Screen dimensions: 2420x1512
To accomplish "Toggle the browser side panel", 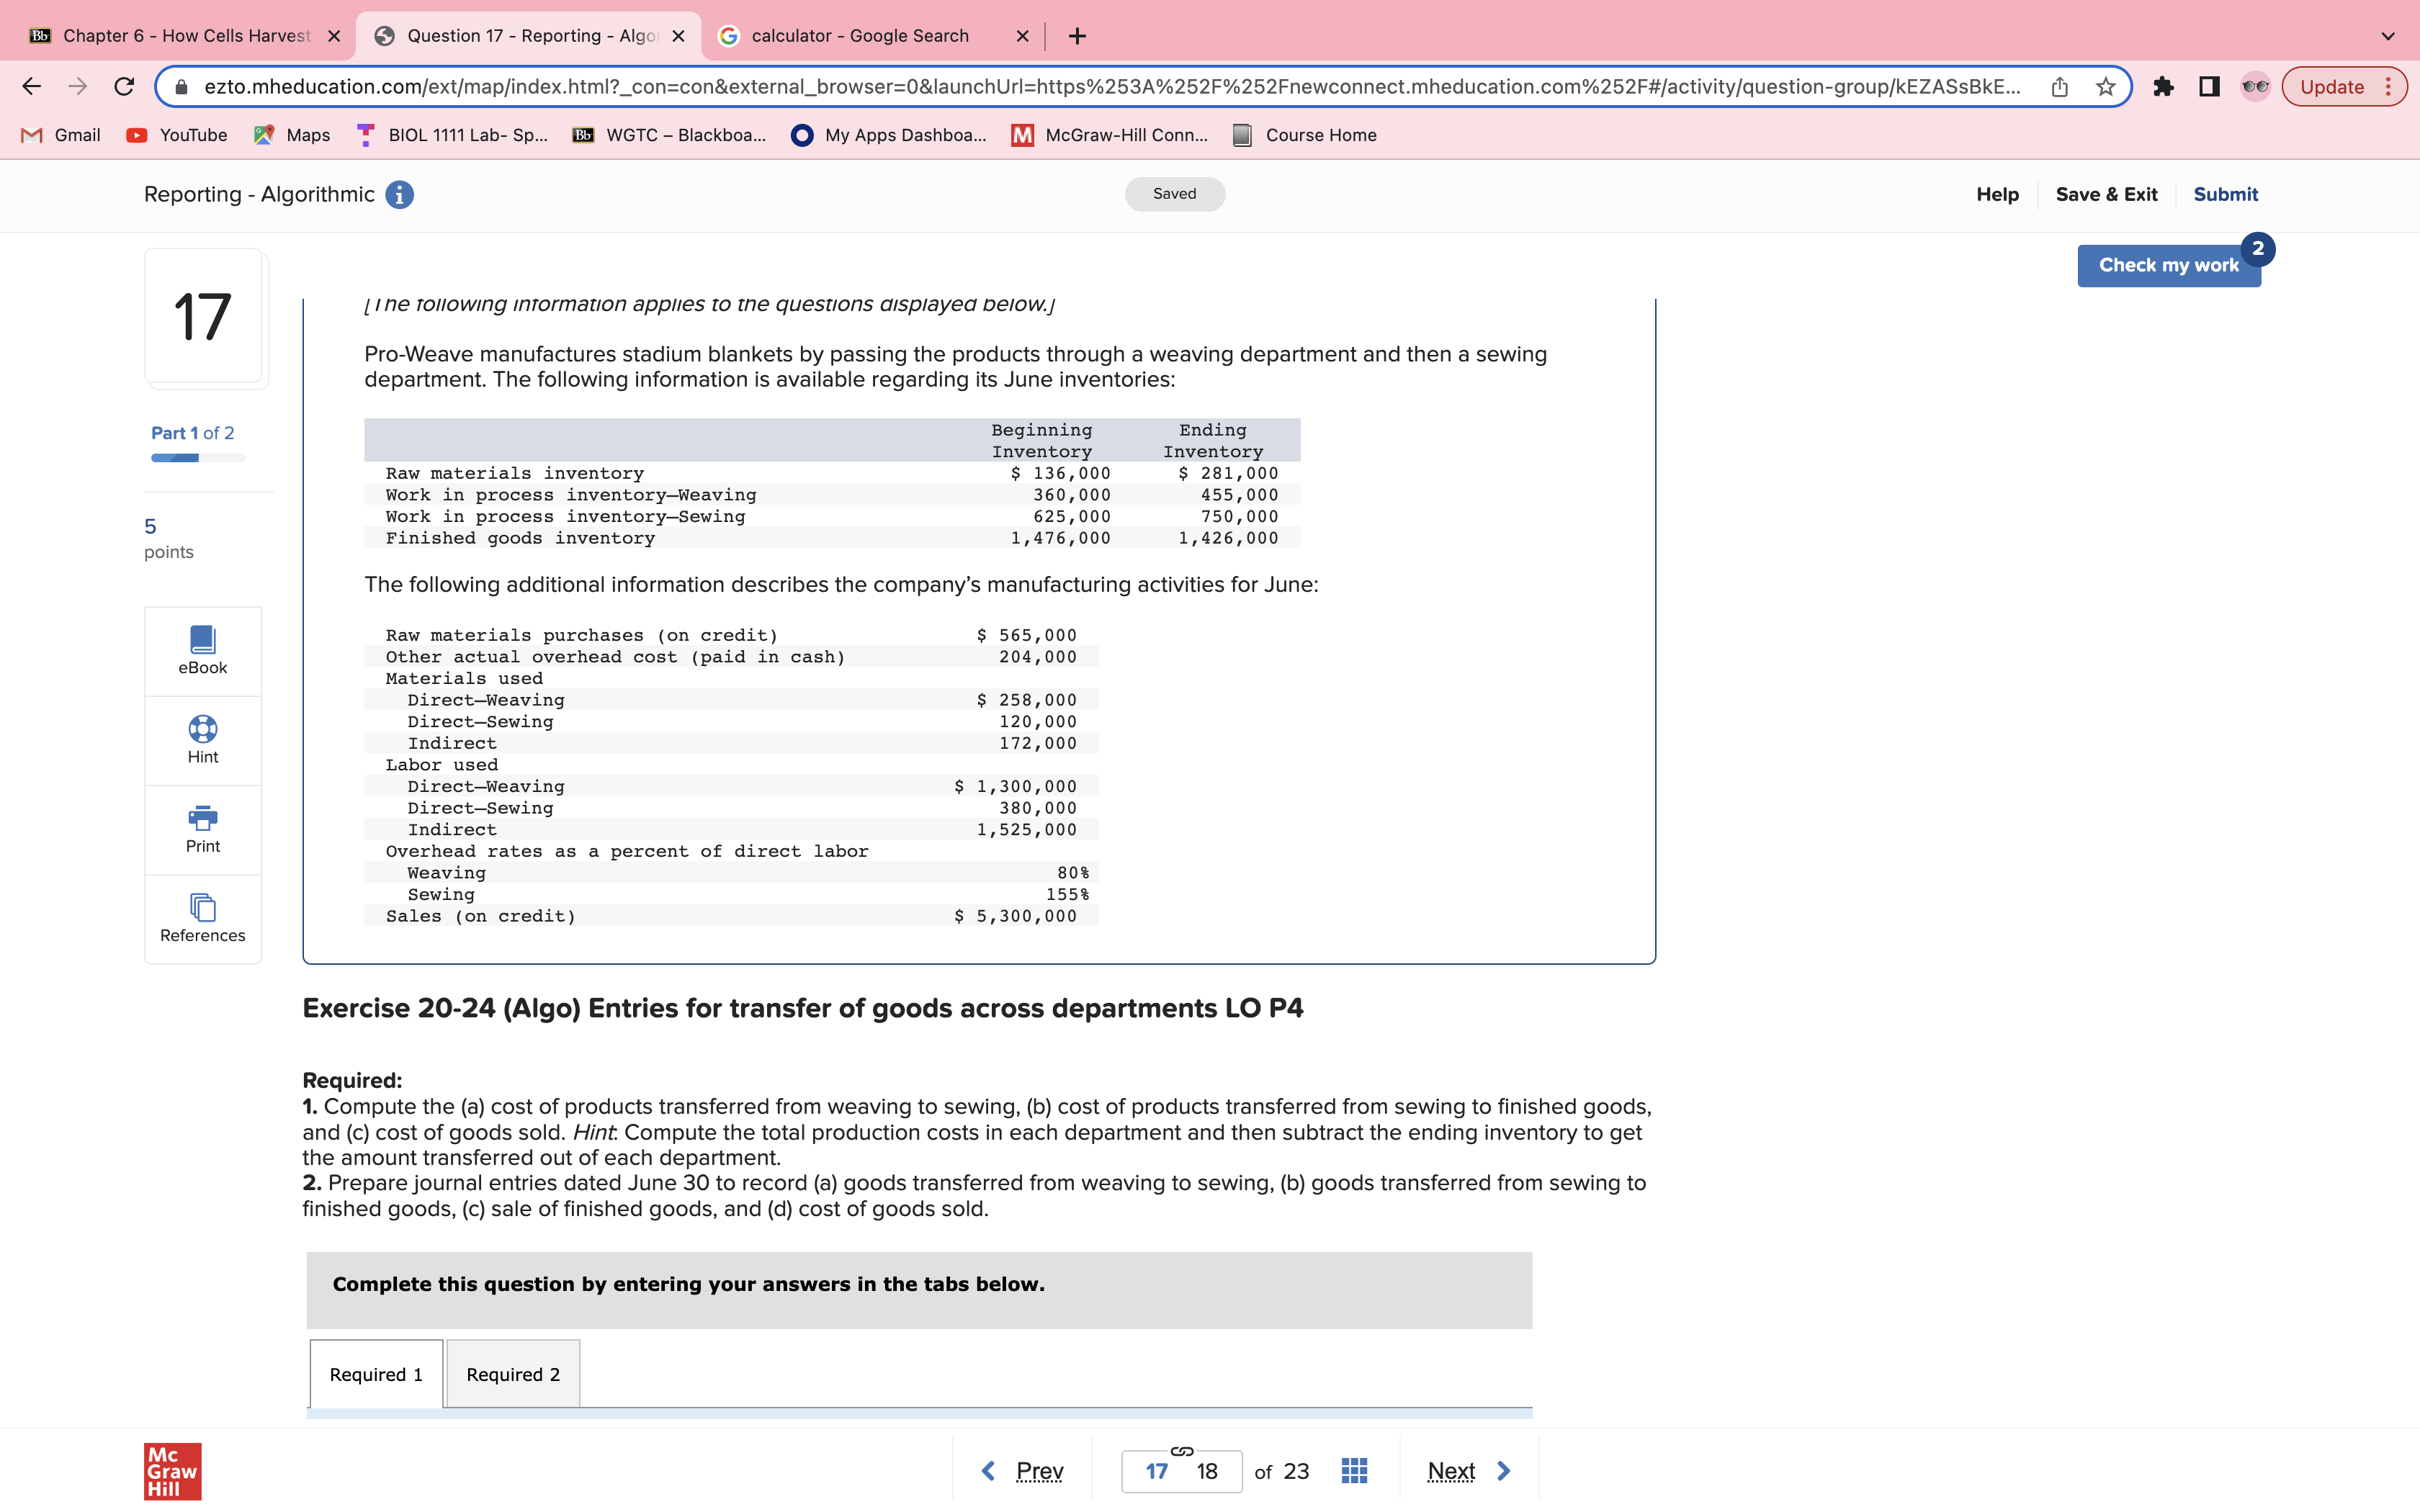I will 2209,87.
